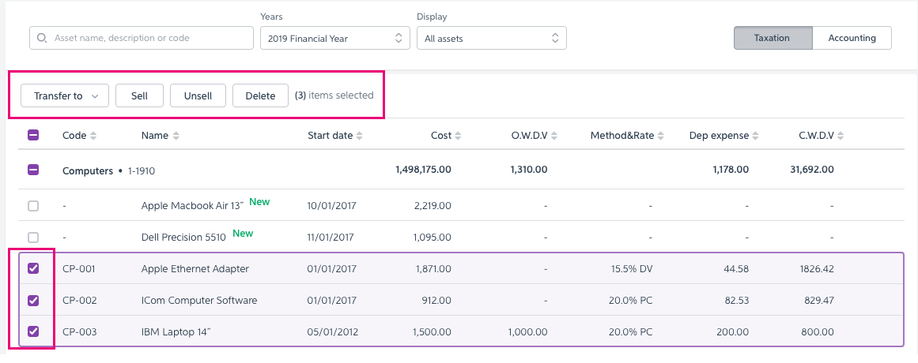Viewport: 918px width, 363px height.
Task: Sort assets by Name column arrows
Action: coord(176,136)
